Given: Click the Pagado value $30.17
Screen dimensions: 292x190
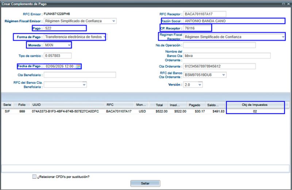Looking at the screenshot, I should 200,111.
